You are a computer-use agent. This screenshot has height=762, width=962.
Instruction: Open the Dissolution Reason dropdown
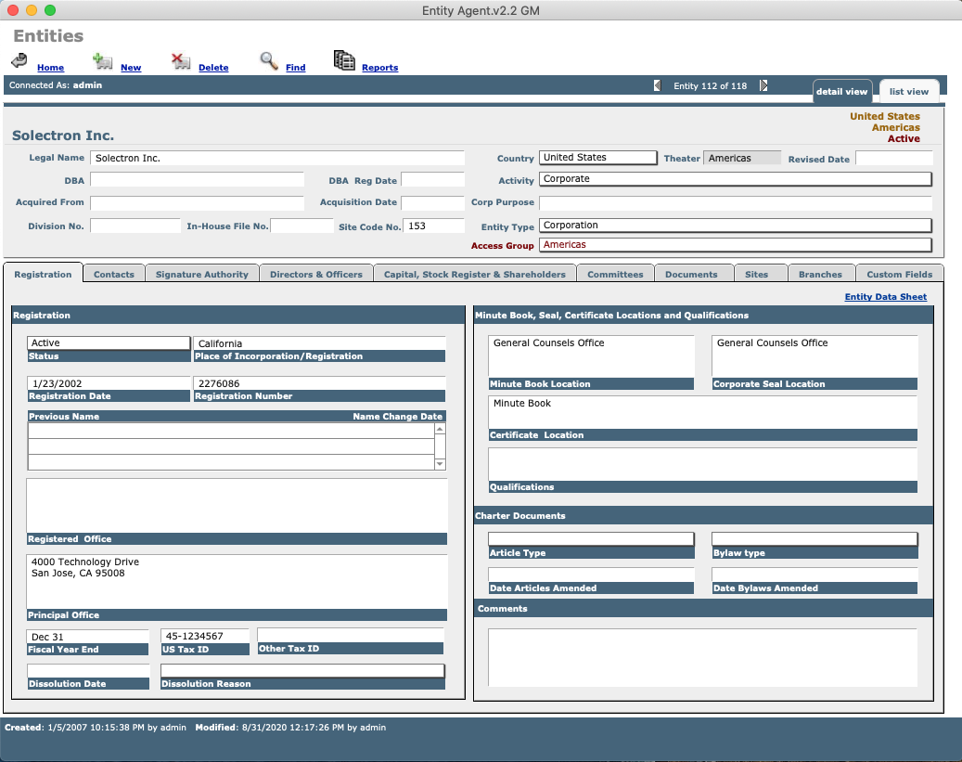click(x=302, y=670)
